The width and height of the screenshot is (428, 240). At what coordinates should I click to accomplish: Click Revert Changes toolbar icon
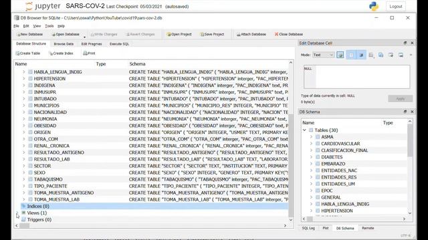[x=128, y=35]
